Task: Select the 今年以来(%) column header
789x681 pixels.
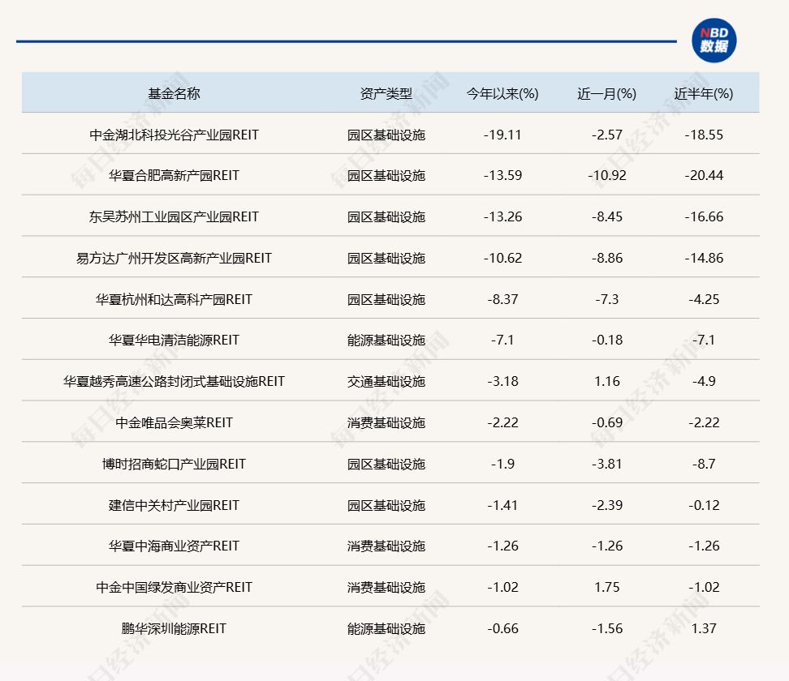Action: pos(502,93)
